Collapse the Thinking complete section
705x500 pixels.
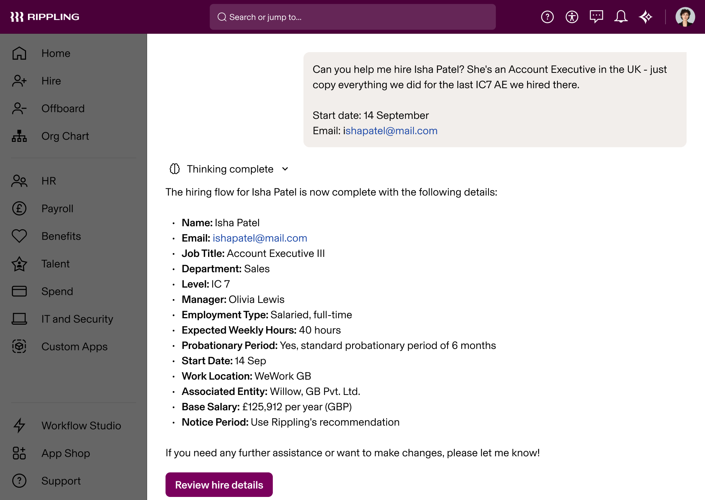tap(285, 169)
